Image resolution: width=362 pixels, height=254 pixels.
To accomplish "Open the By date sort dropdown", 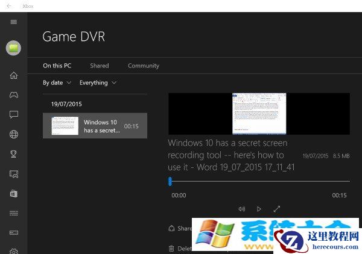I will point(57,82).
